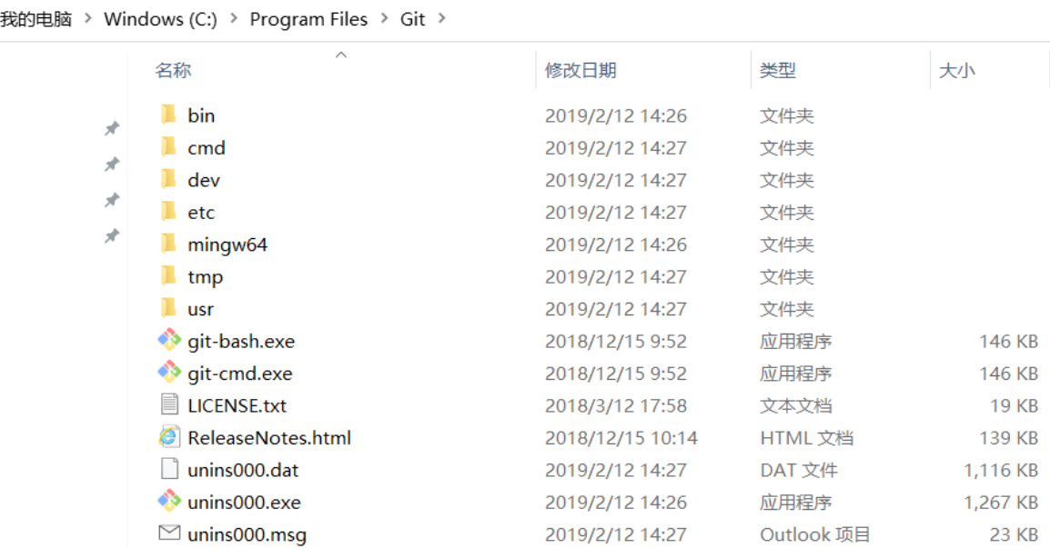The height and width of the screenshot is (548, 1050).
Task: Click the 19 KB size cell
Action: pos(1015,405)
